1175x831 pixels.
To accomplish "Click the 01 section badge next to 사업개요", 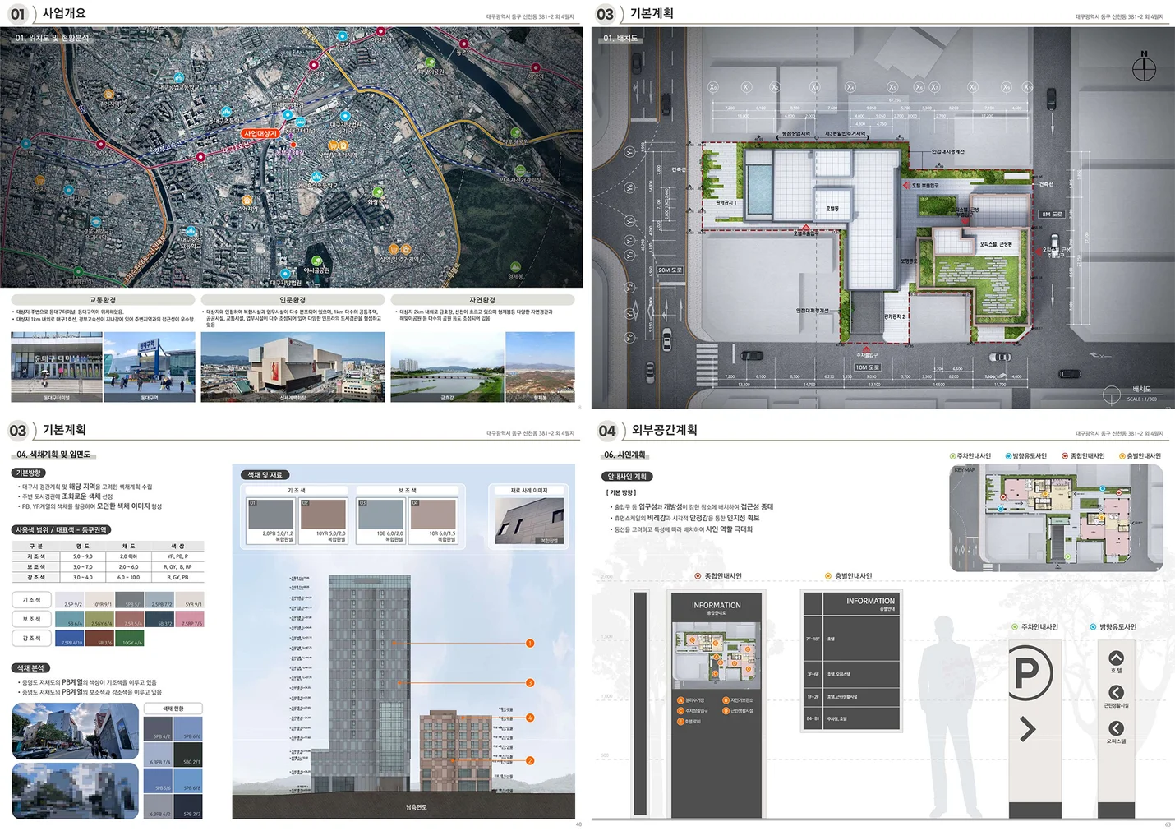I will [x=17, y=14].
